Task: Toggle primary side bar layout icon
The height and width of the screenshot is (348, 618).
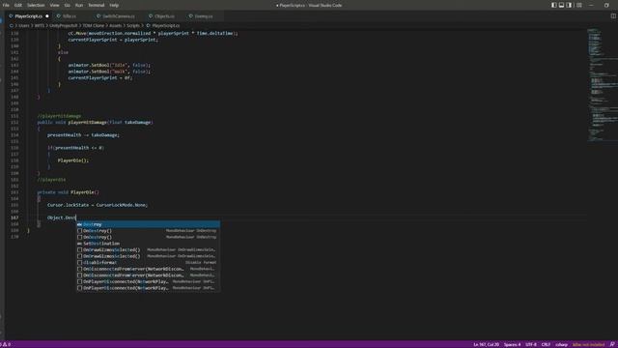Action: pos(553,5)
